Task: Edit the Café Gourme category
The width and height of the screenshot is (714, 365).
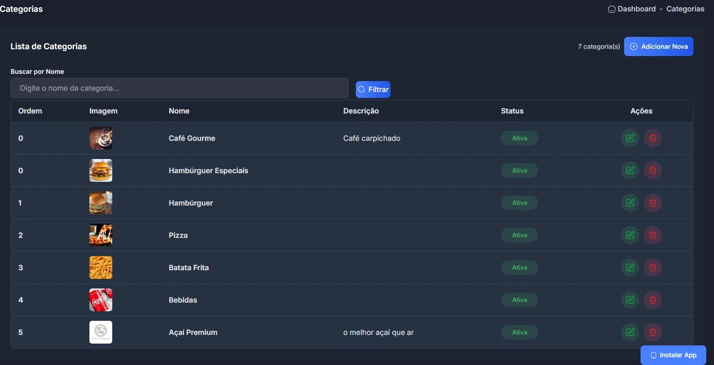Action: click(630, 138)
